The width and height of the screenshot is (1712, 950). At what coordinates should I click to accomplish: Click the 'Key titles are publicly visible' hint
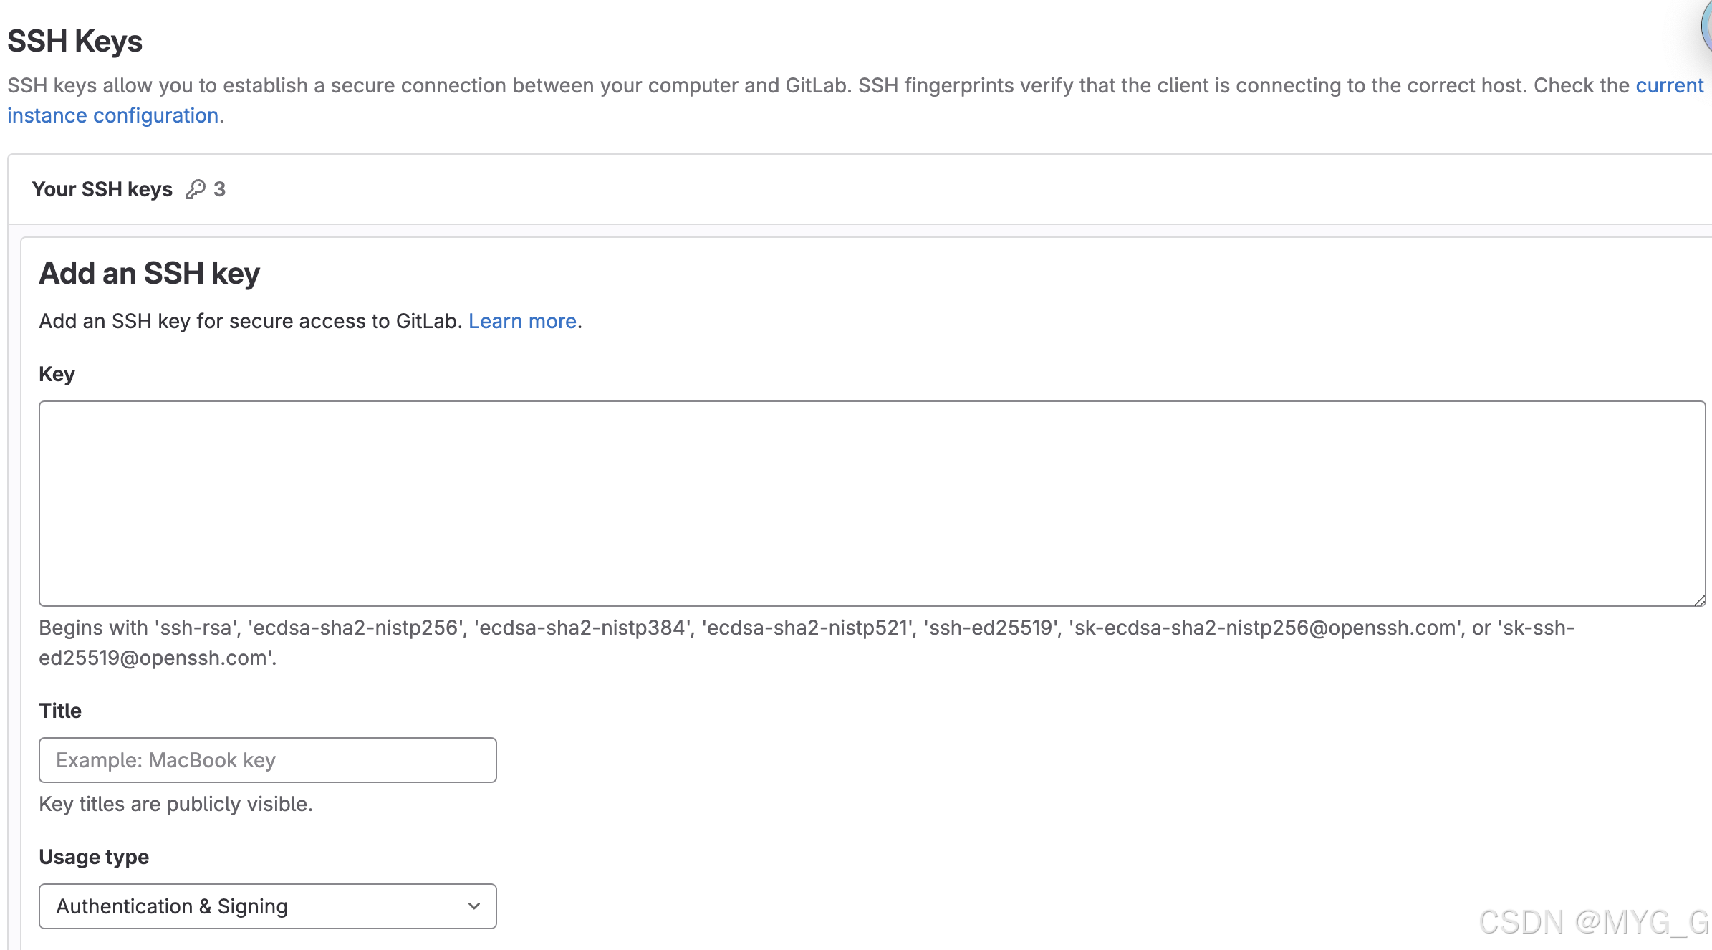(x=175, y=804)
